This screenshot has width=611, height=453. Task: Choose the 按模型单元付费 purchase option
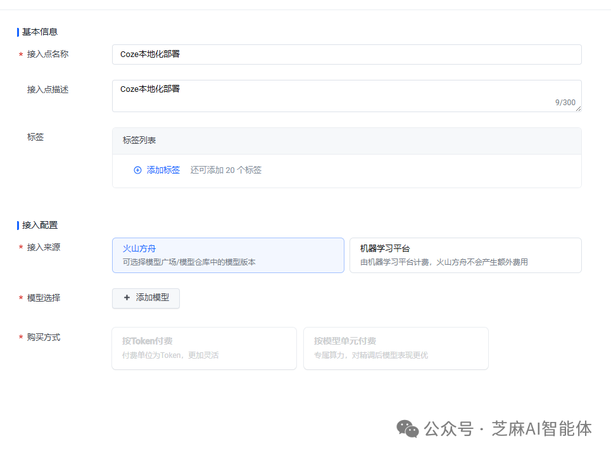[x=396, y=348]
